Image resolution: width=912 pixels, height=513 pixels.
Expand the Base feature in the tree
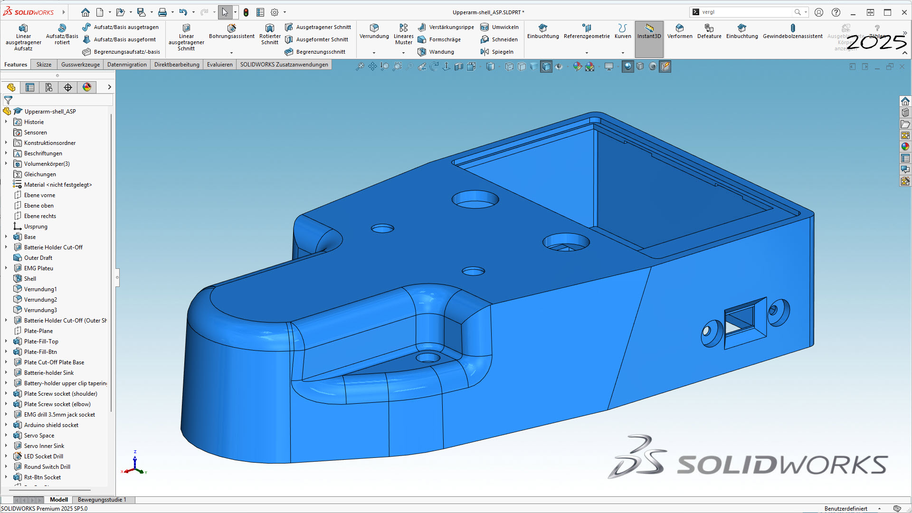tap(6, 237)
